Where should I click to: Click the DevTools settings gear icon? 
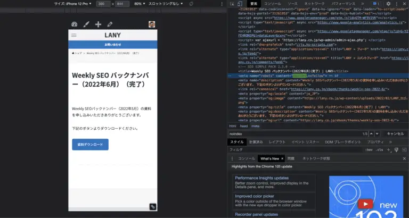coord(388,4)
